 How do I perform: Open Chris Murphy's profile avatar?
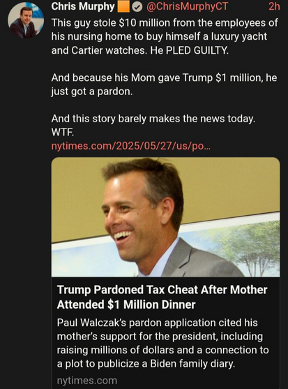(26, 20)
